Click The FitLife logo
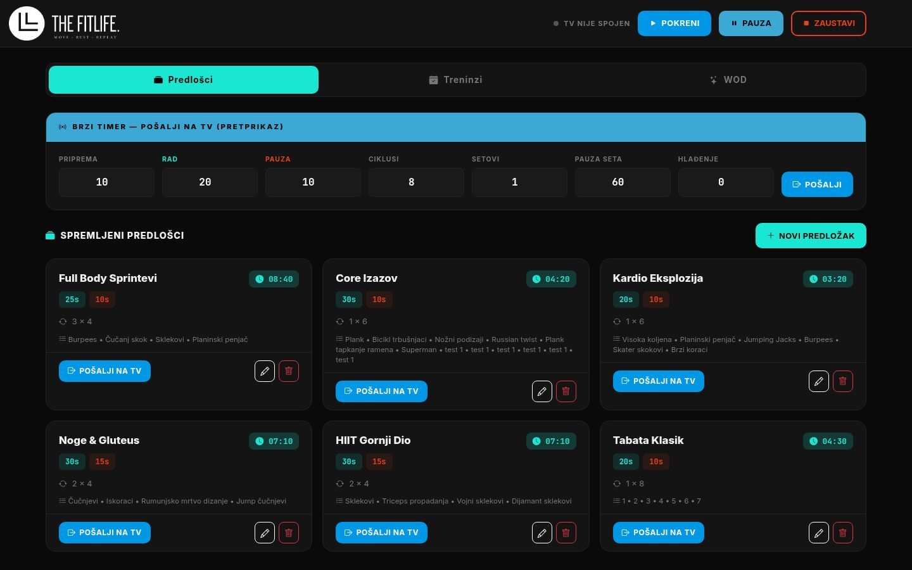The height and width of the screenshot is (570, 912). click(63, 23)
